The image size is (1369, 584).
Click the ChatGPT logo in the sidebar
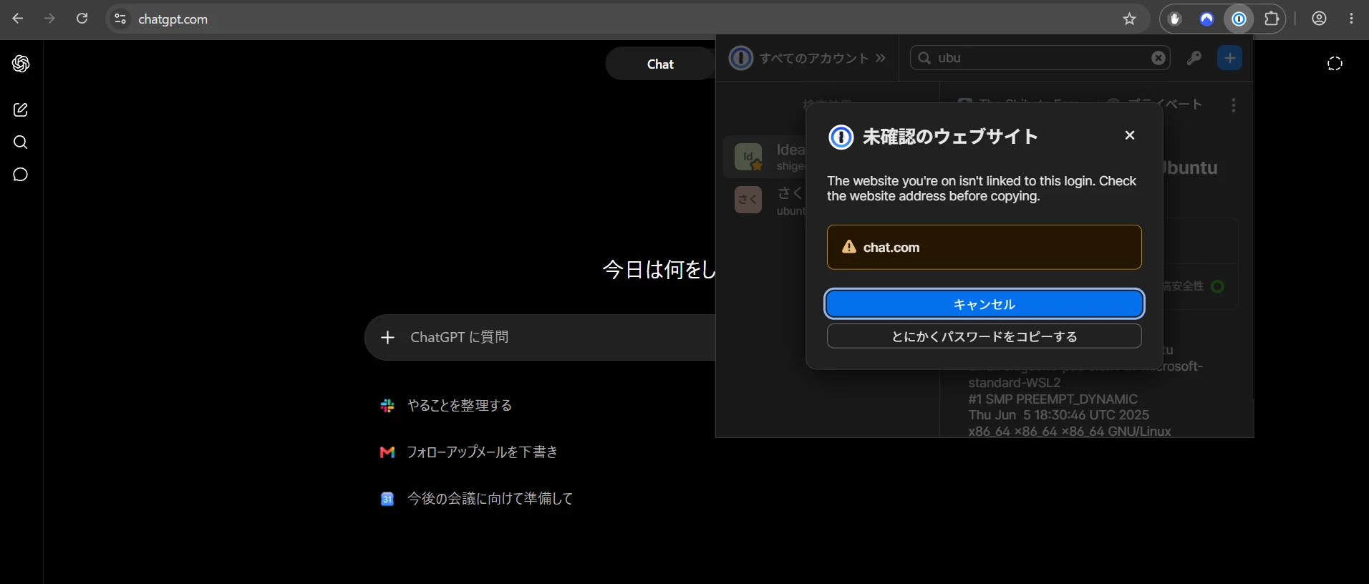(x=21, y=64)
